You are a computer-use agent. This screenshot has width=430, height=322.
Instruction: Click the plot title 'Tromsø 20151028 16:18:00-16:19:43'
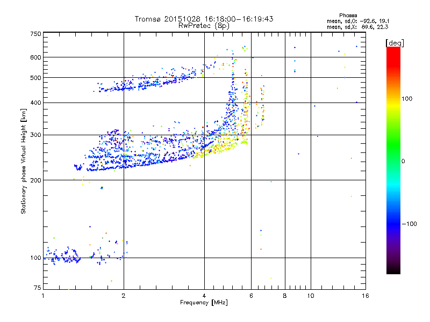[x=204, y=19]
